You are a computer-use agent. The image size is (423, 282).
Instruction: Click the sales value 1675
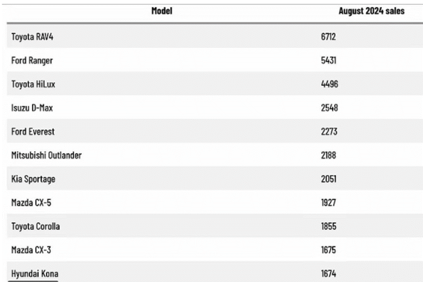[328, 250]
